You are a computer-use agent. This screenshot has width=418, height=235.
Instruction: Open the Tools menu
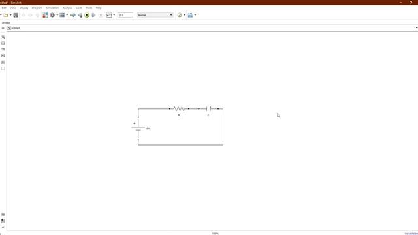89,8
